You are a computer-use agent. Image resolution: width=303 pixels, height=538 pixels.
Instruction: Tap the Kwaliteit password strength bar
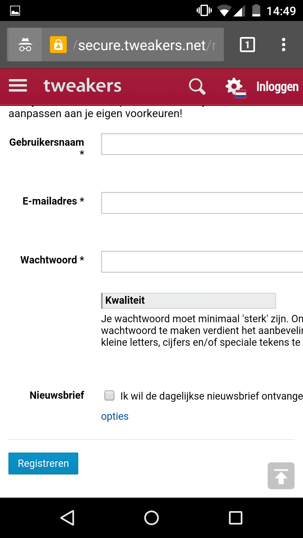tap(189, 301)
